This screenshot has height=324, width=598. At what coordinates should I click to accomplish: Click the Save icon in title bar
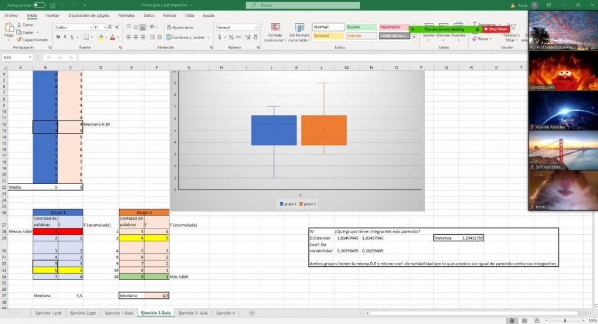(x=52, y=5)
